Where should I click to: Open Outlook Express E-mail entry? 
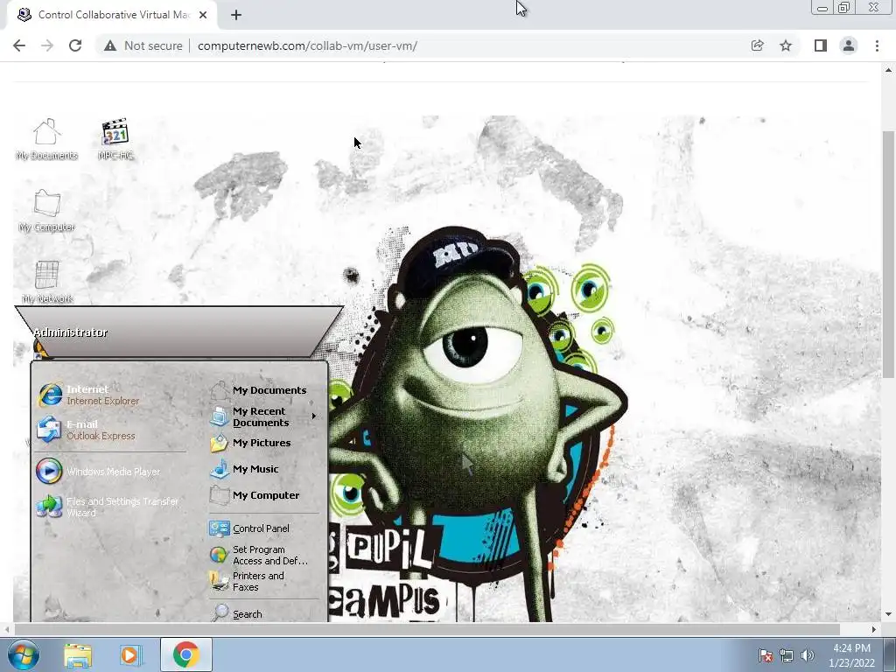(87, 430)
